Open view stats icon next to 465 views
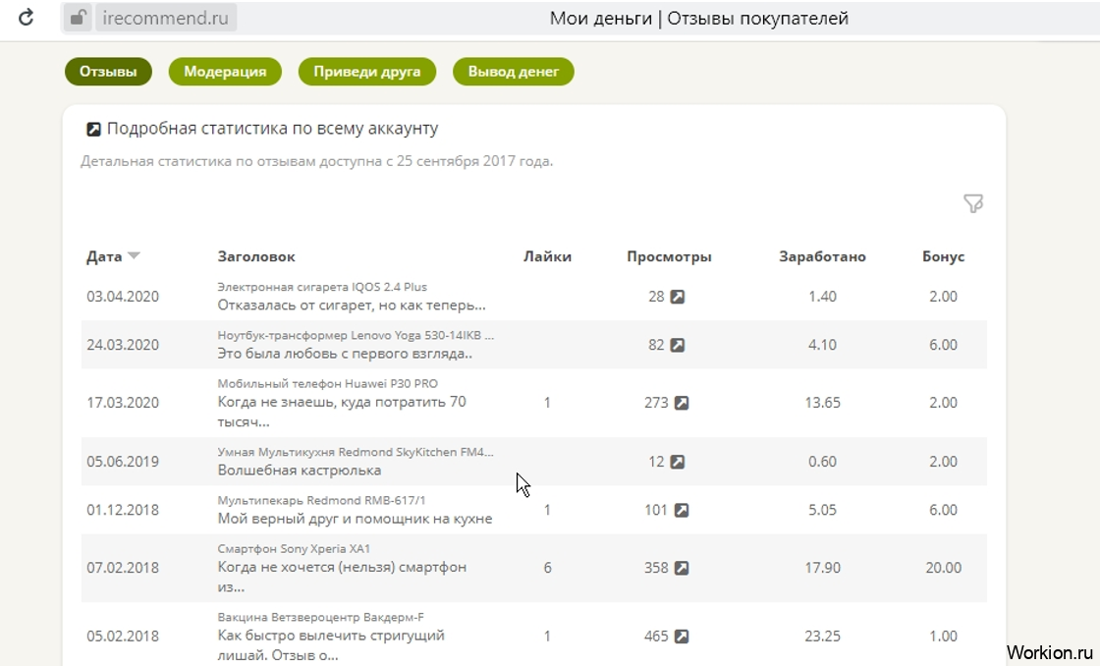 [682, 637]
